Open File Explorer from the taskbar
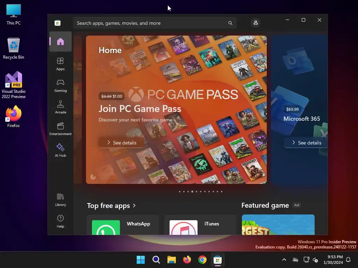358x268 pixels. coord(171,260)
